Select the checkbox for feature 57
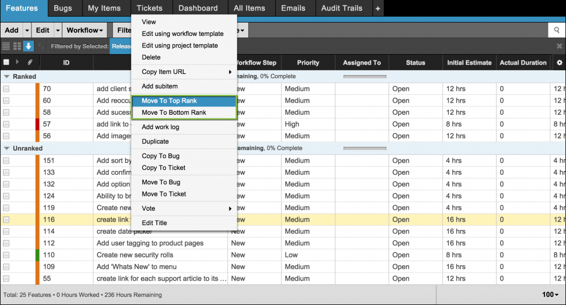 (x=6, y=124)
